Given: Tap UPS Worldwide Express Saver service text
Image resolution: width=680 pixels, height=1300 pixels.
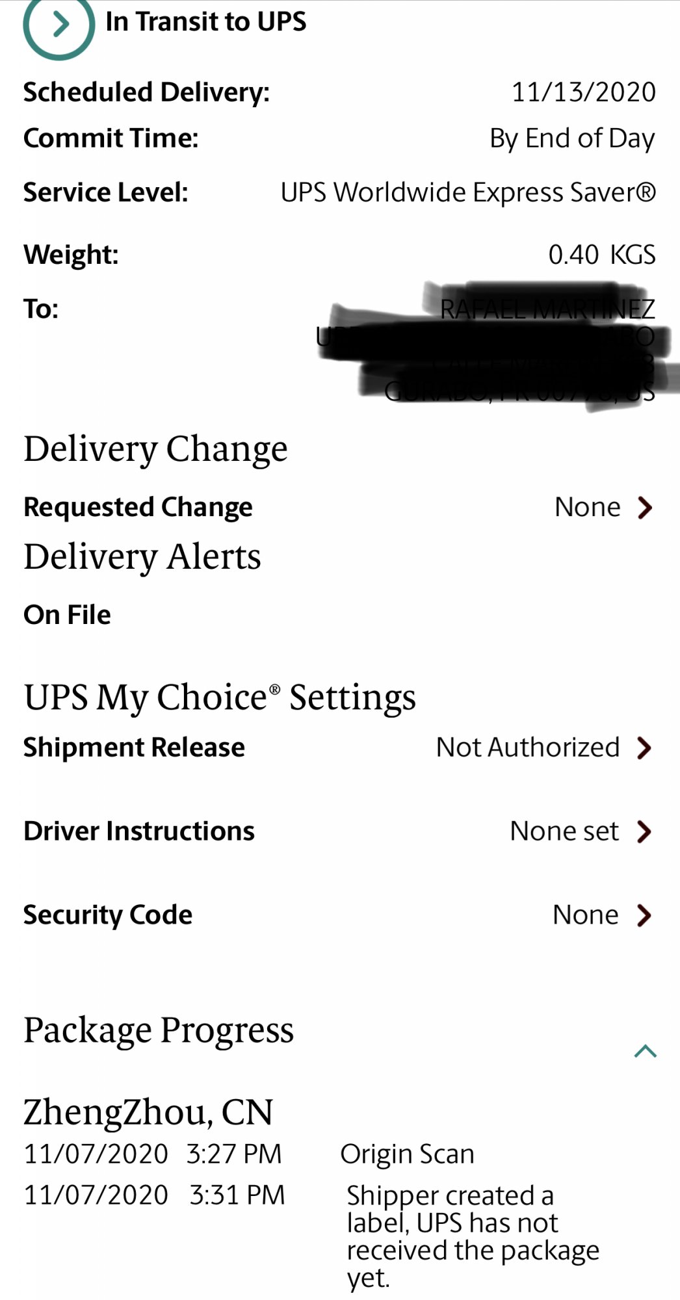Looking at the screenshot, I should [x=468, y=193].
